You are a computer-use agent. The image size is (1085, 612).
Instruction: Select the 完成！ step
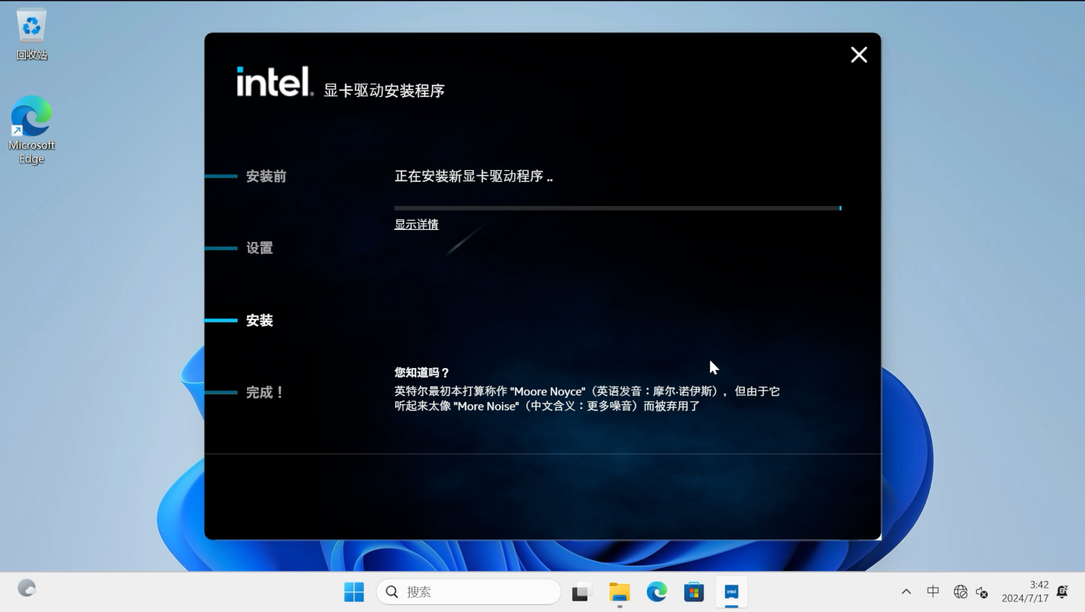point(265,392)
